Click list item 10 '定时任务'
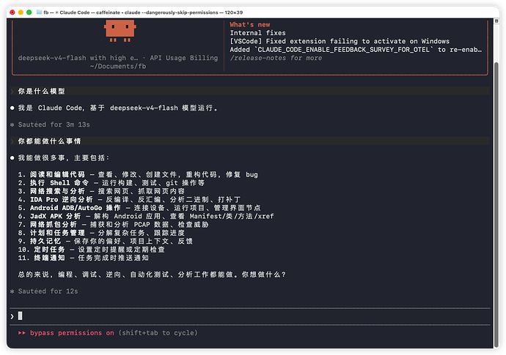This screenshot has height=355, width=506. coord(92,250)
